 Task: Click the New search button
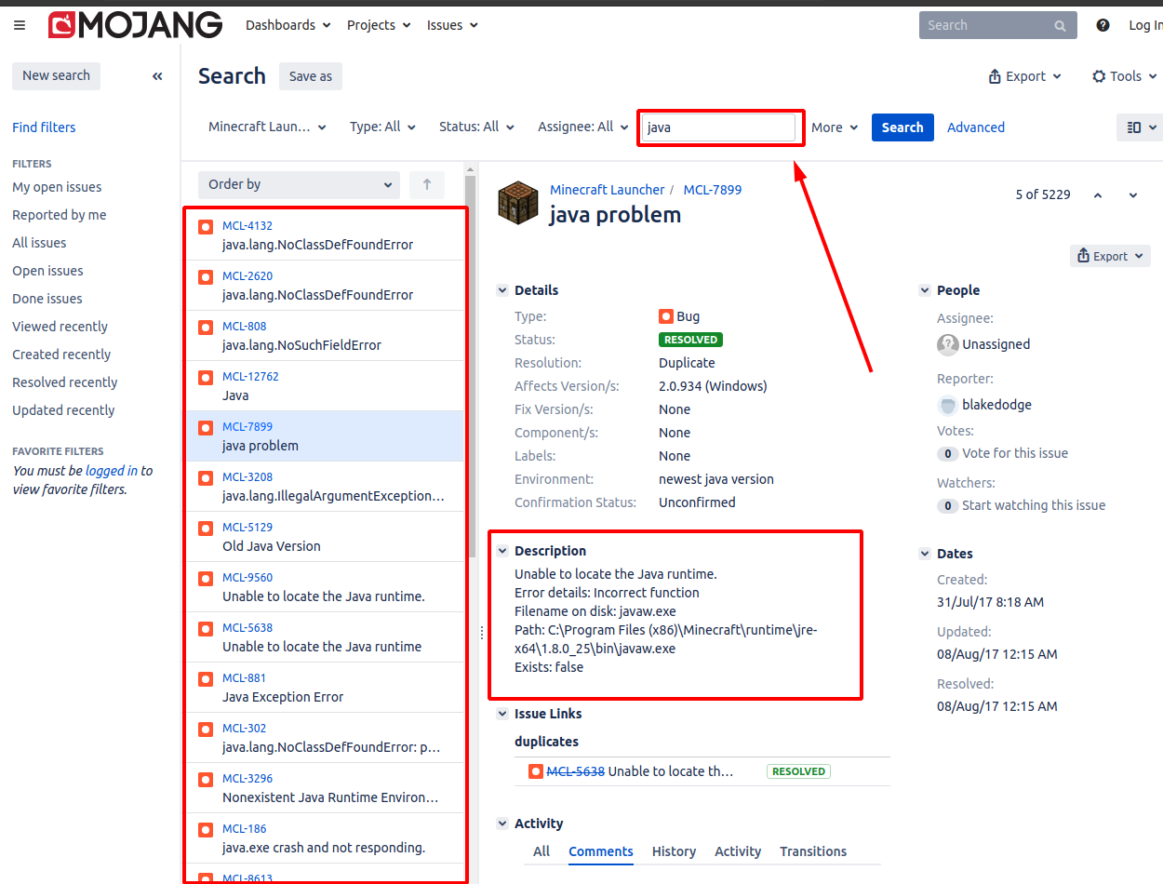(x=57, y=76)
